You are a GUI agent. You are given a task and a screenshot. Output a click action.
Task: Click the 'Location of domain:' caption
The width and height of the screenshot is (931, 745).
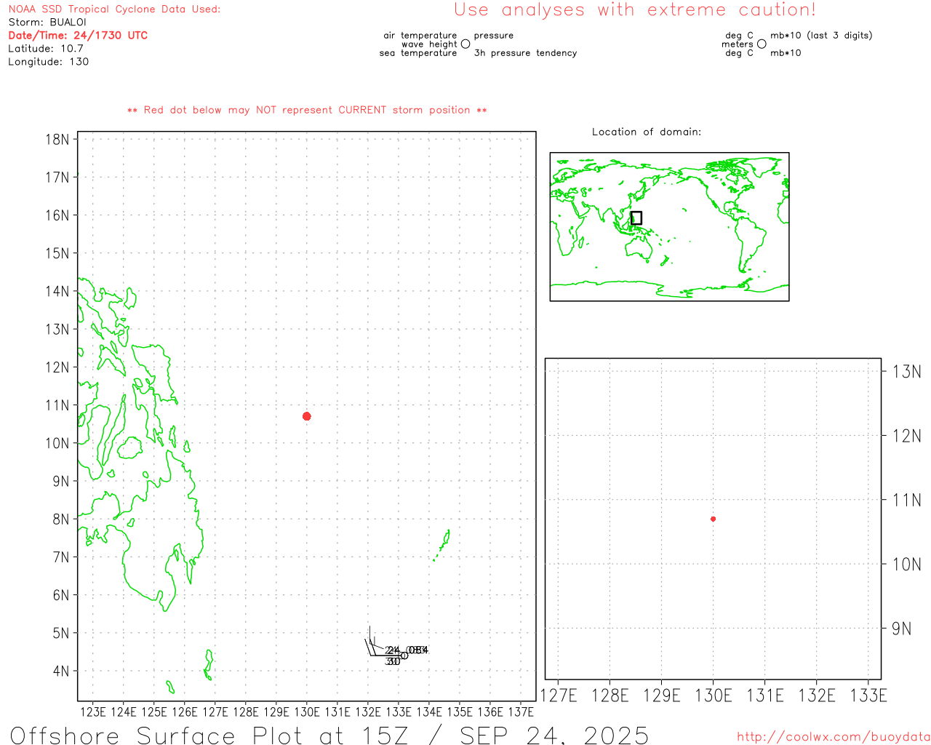646,132
